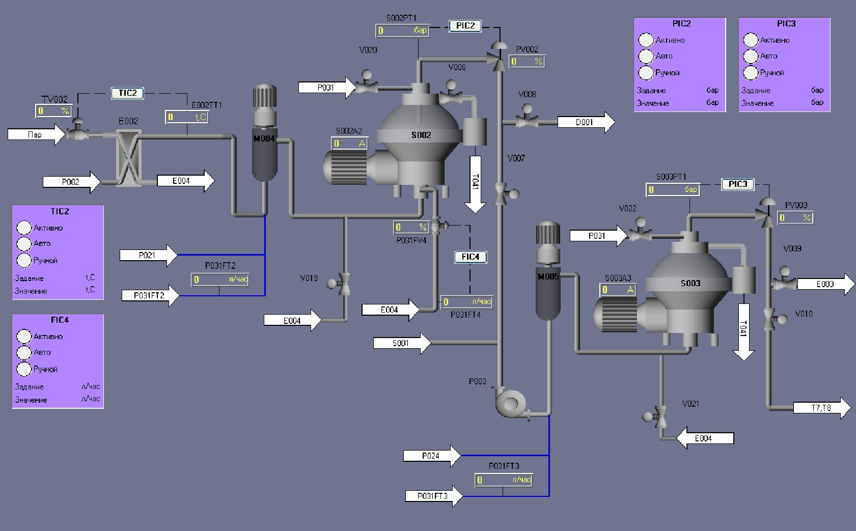Viewport: 856px width, 531px height.
Task: Click the PIC3 controller button
Action: (737, 184)
